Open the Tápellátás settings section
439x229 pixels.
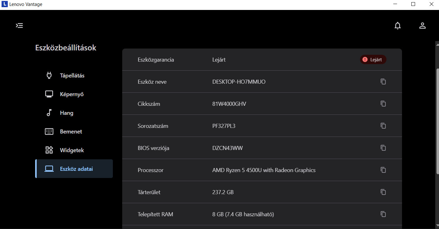74,75
